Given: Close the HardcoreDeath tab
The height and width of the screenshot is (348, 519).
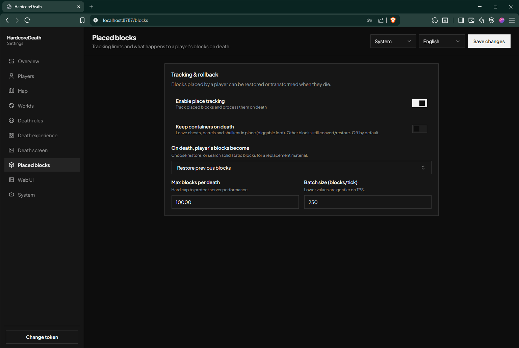Looking at the screenshot, I should tap(79, 7).
